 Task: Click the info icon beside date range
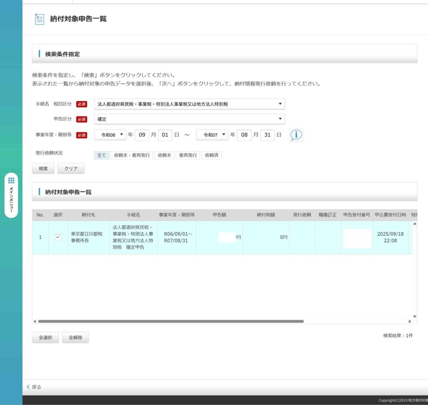point(296,135)
